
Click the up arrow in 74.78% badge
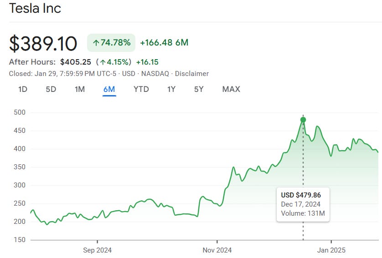(x=96, y=43)
